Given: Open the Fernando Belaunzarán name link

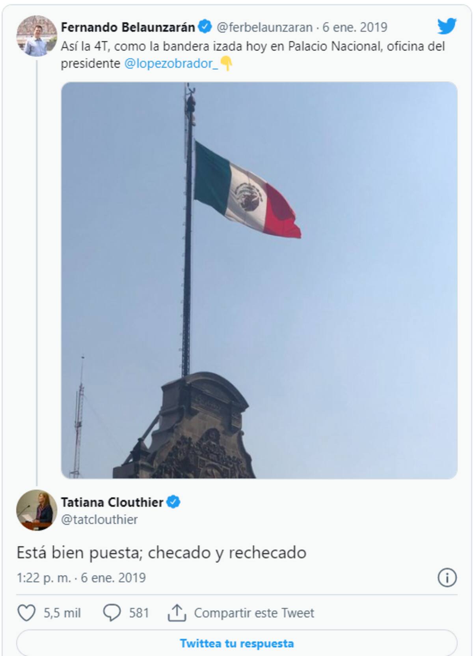Looking at the screenshot, I should [128, 27].
